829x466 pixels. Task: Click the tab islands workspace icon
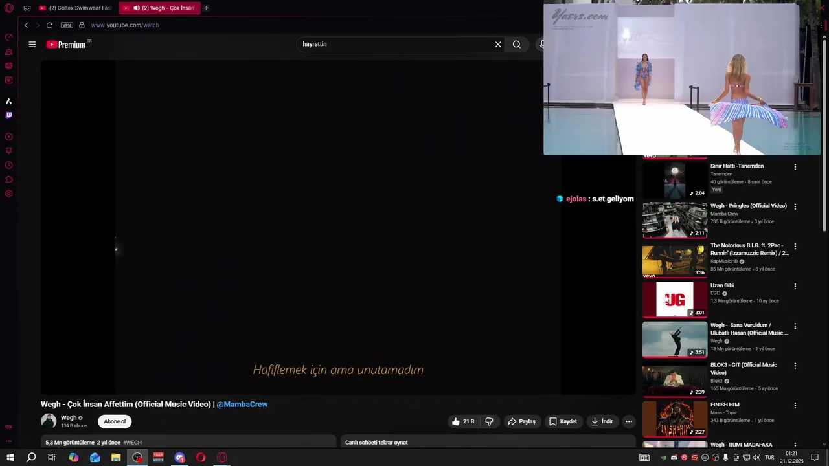[27, 8]
